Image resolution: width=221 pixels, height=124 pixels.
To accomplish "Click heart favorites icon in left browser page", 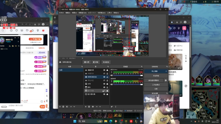I will tap(17, 31).
